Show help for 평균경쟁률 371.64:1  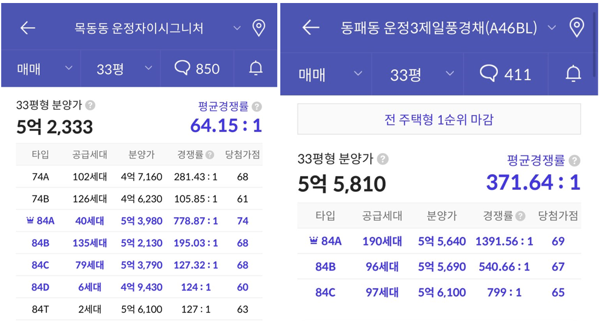tap(574, 160)
